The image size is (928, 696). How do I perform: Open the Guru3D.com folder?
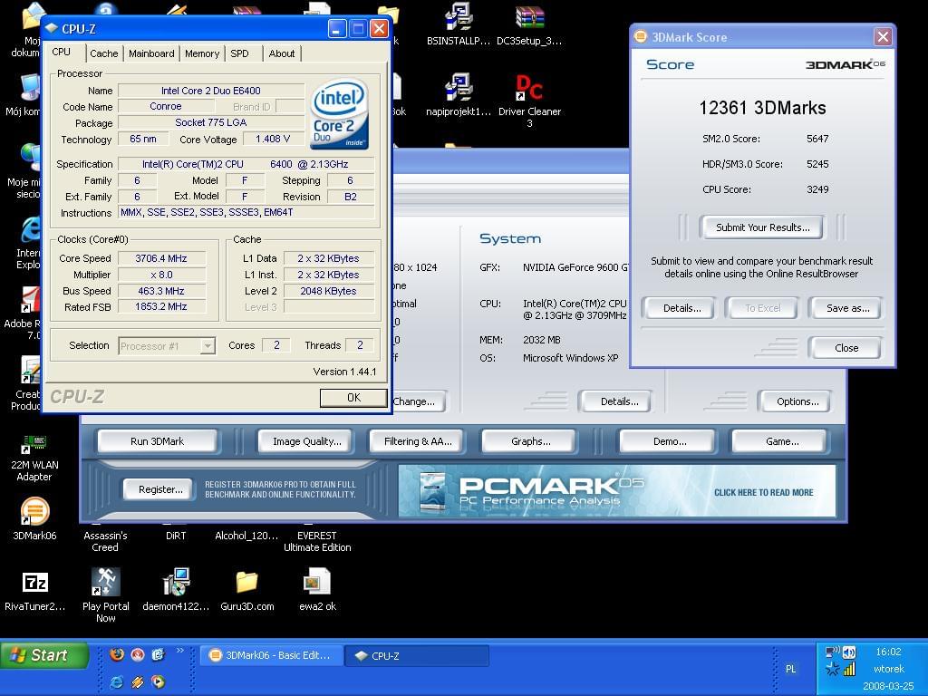point(246,583)
